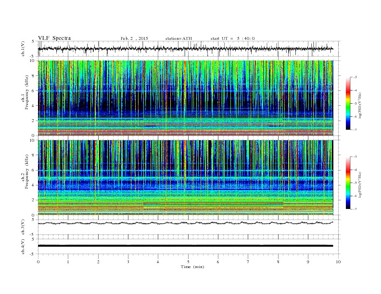Click the ch.2 frequency tick label "4"
Viewport: 381px width, 294px height.
[x=34, y=185]
